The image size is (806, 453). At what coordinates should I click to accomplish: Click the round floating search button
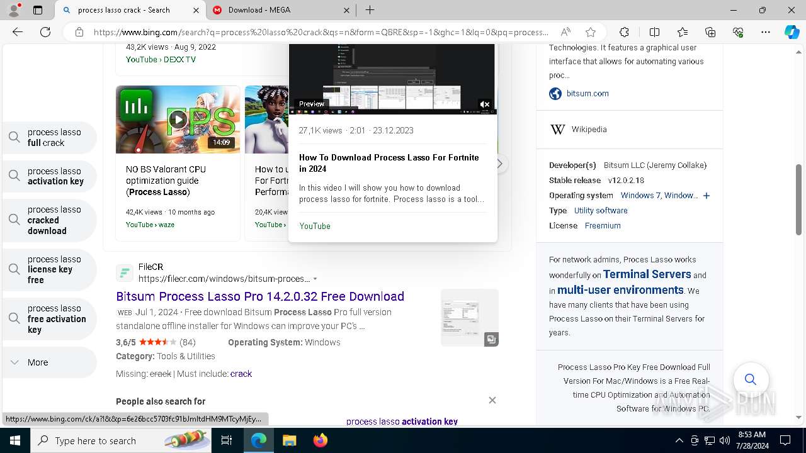pos(751,379)
